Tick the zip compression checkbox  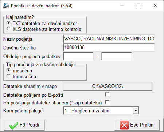click(107, 102)
